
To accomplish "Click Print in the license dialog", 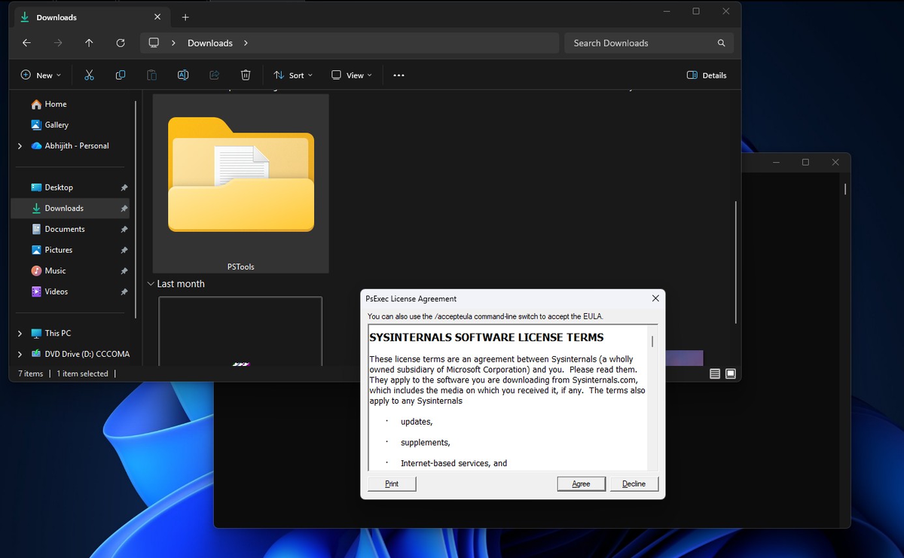I will (x=392, y=483).
